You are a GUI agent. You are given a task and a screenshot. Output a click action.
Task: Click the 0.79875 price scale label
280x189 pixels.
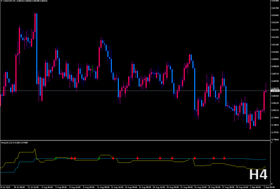tap(275, 125)
